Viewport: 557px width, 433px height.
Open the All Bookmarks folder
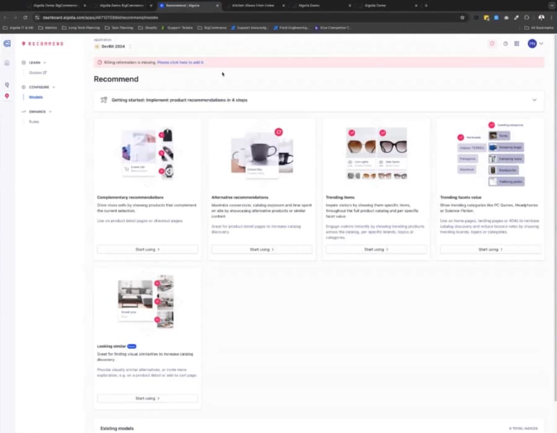539,28
